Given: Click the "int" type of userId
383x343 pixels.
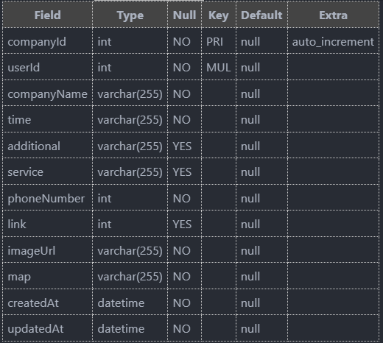Looking at the screenshot, I should click(105, 68).
